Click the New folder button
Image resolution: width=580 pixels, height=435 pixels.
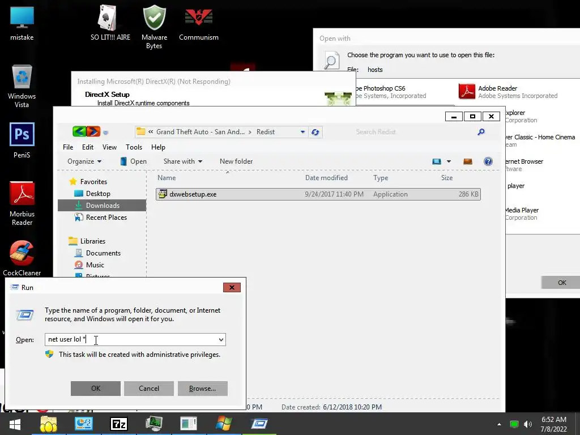[x=236, y=161]
